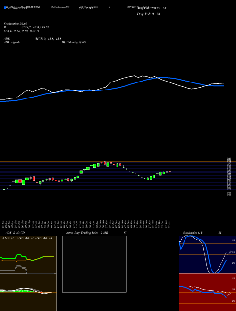Image resolution: width=236 pixels, height=311 pixels.
Task: Click the 'CL: 2.31' closing price text
Action: 85,8
